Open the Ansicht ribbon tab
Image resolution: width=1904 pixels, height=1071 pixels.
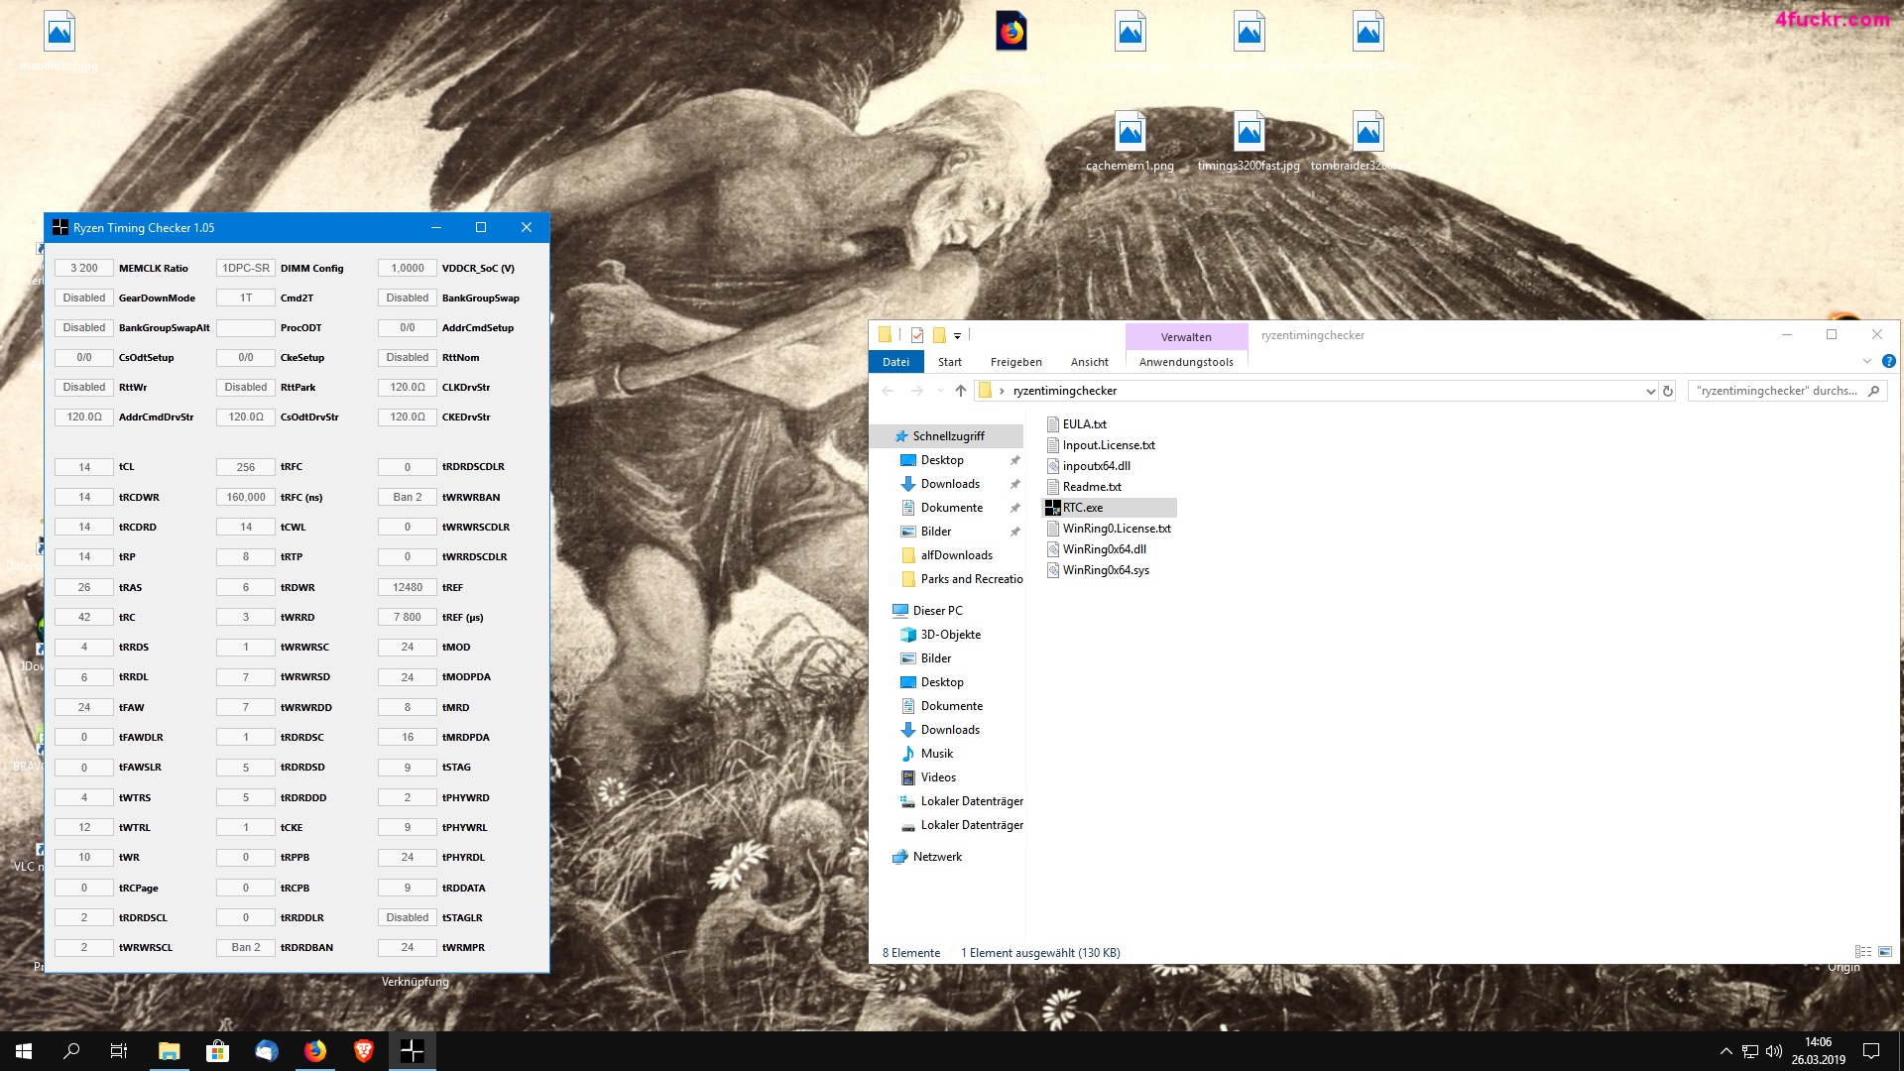pyautogui.click(x=1089, y=362)
